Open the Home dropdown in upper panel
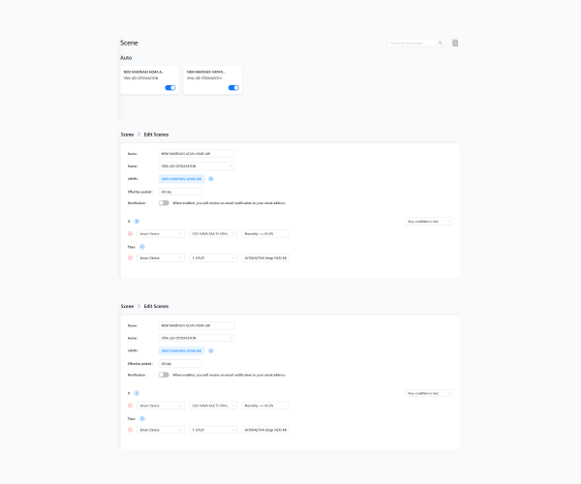This screenshot has width=581, height=484. click(197, 166)
